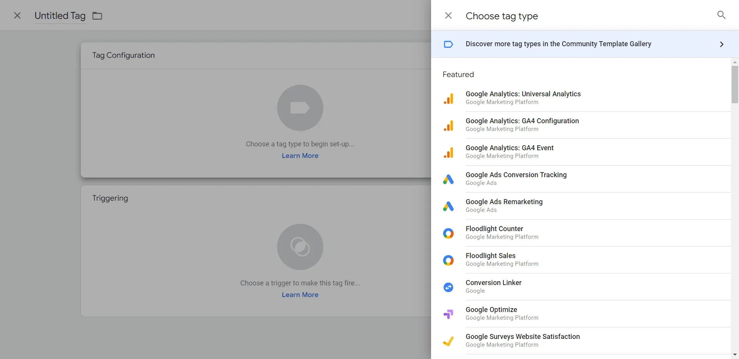Click the GA4 Configuration analytics icon
The height and width of the screenshot is (359, 739).
(x=448, y=125)
